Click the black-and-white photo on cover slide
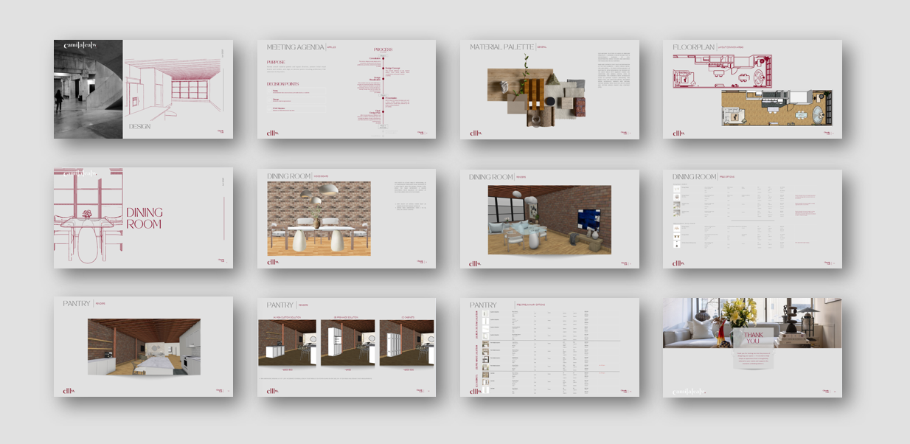 point(88,89)
